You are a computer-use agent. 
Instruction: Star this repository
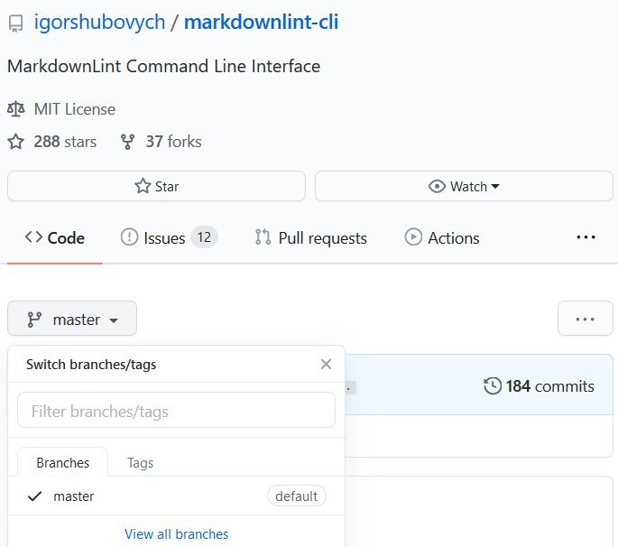click(156, 186)
